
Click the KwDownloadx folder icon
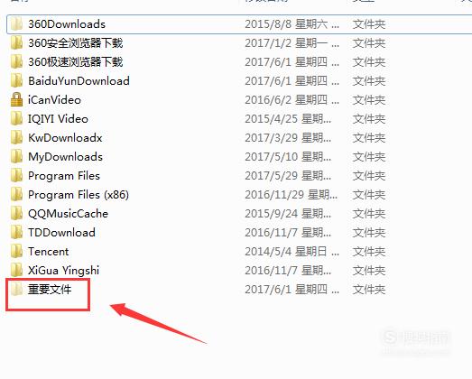[16, 137]
